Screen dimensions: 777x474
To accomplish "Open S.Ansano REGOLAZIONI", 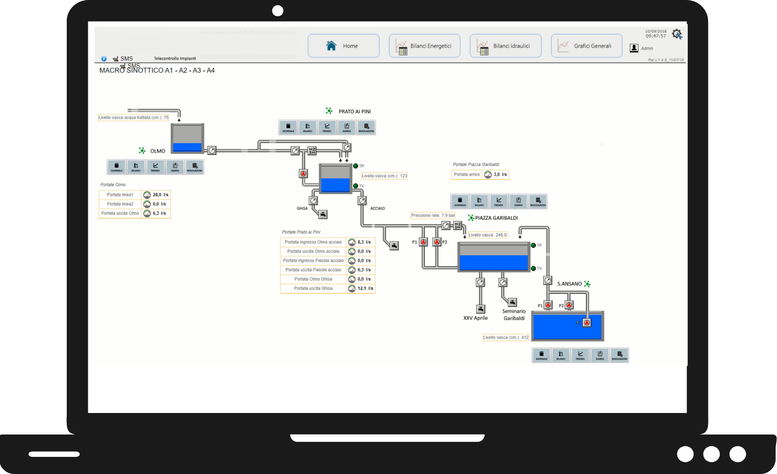I will click(619, 355).
